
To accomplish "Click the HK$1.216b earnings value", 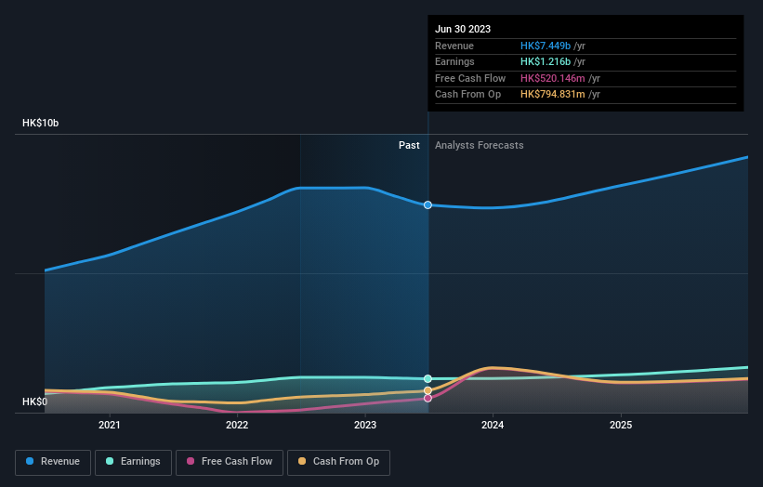I will 546,61.
